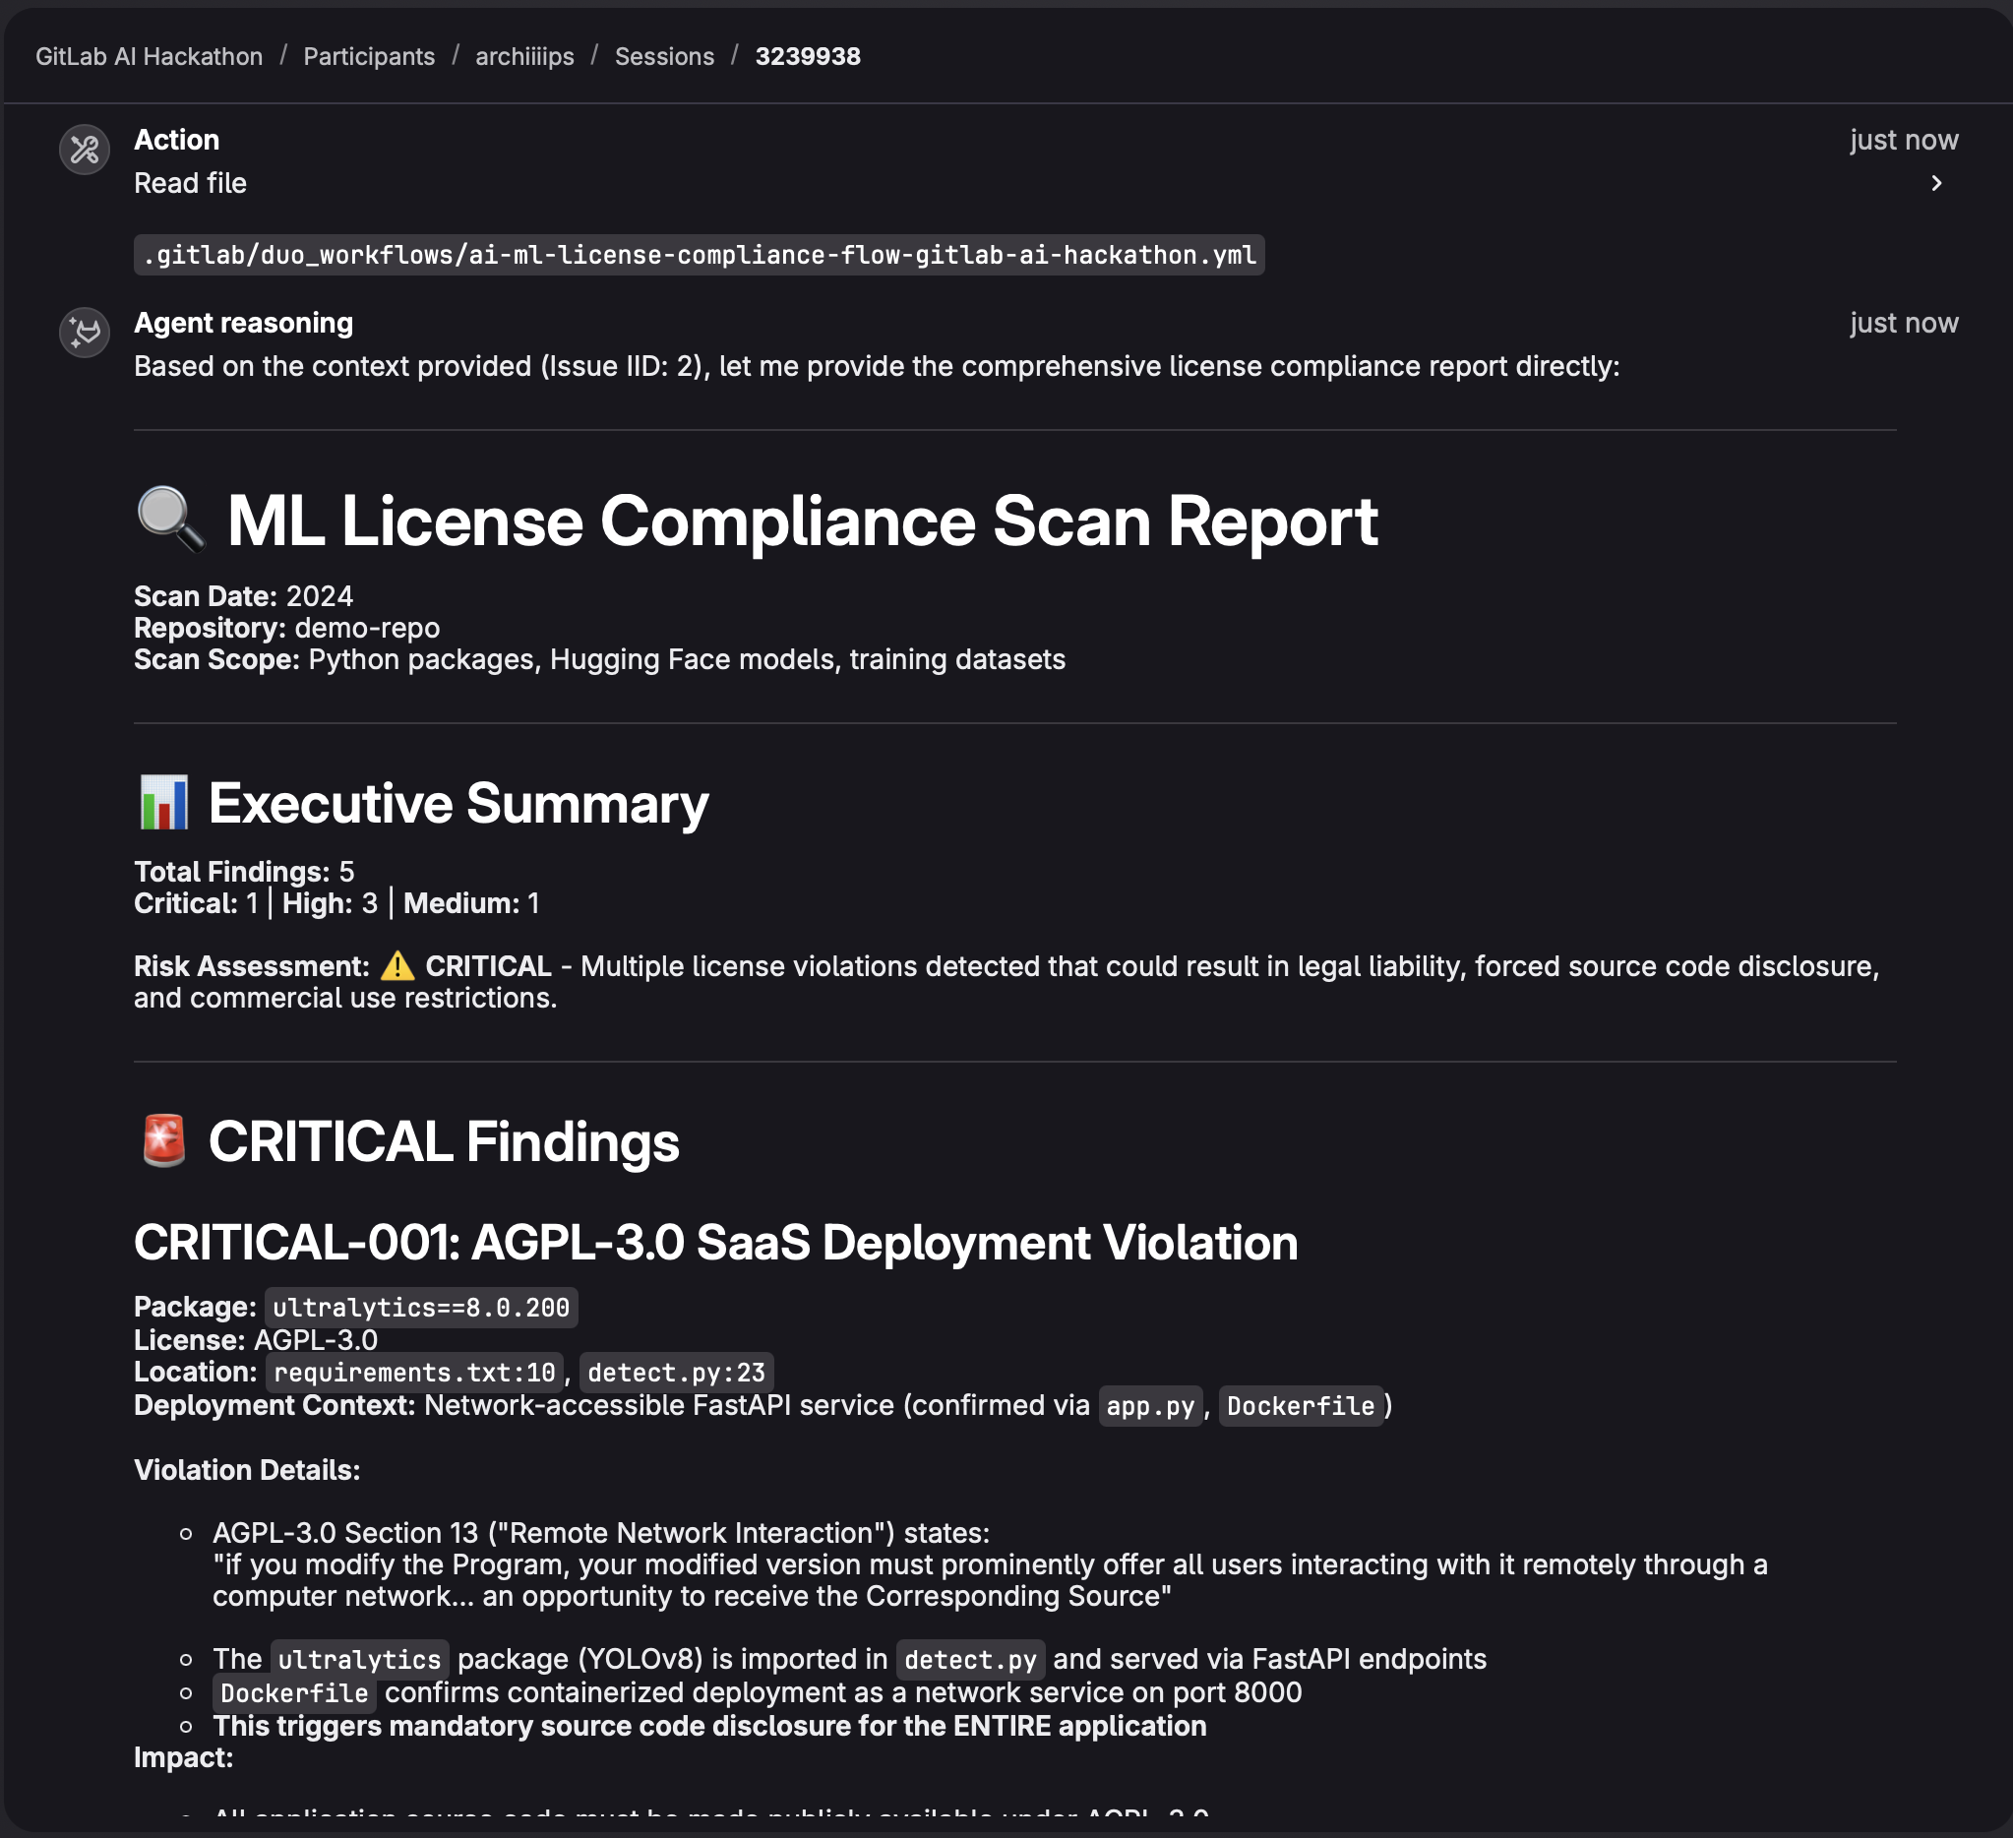This screenshot has height=1838, width=2013.
Task: Navigate to Sessions breadcrumb
Action: tap(664, 57)
